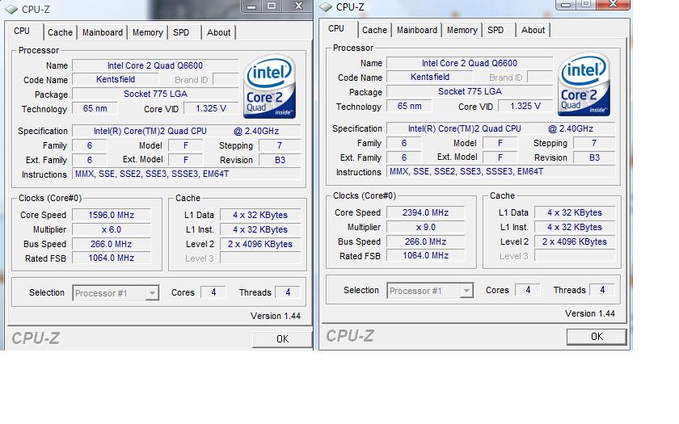Minimize the left CPU-Z window
Screen dimensions: 679x424
click(x=253, y=6)
